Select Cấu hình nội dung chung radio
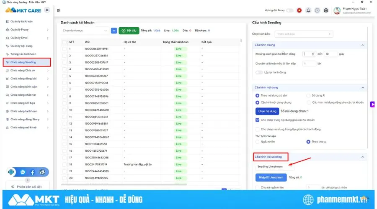 point(257,102)
